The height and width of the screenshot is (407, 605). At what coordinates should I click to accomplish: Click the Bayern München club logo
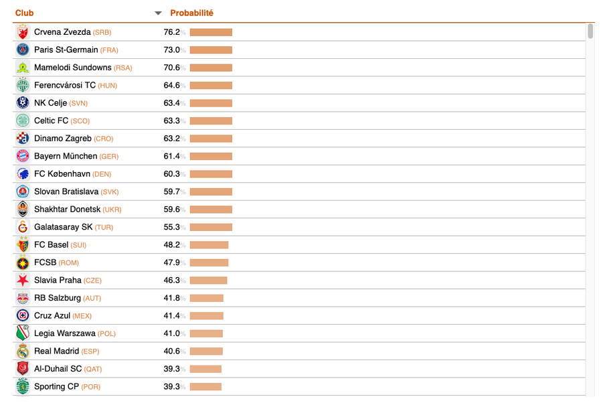point(23,156)
